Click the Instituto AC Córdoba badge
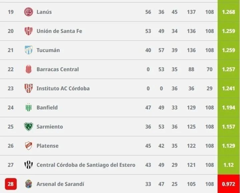 point(29,89)
